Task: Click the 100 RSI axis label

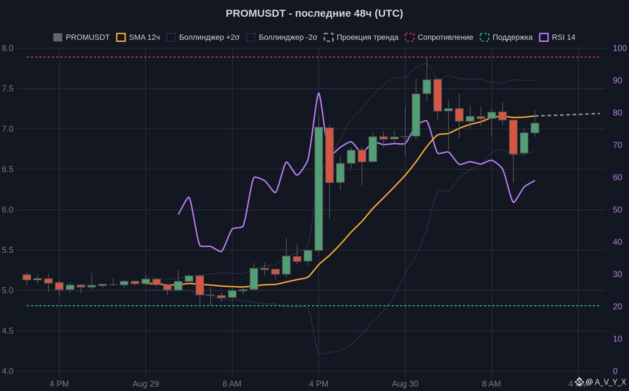Action: point(620,48)
